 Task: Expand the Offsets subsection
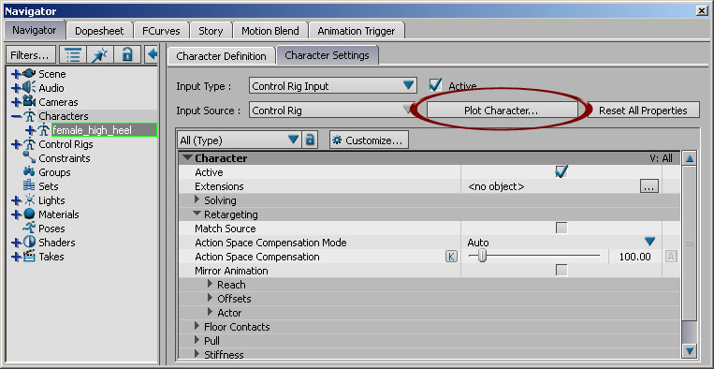pyautogui.click(x=210, y=299)
